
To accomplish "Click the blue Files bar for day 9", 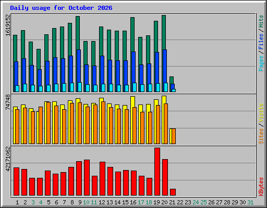I will (x=79, y=66).
